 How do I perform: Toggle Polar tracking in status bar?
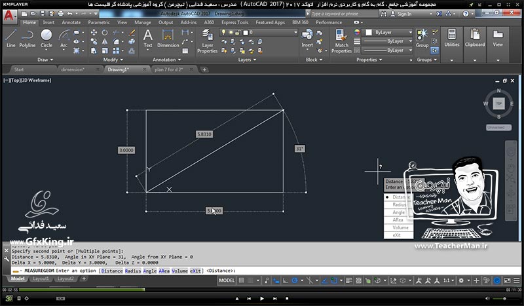tap(294, 280)
